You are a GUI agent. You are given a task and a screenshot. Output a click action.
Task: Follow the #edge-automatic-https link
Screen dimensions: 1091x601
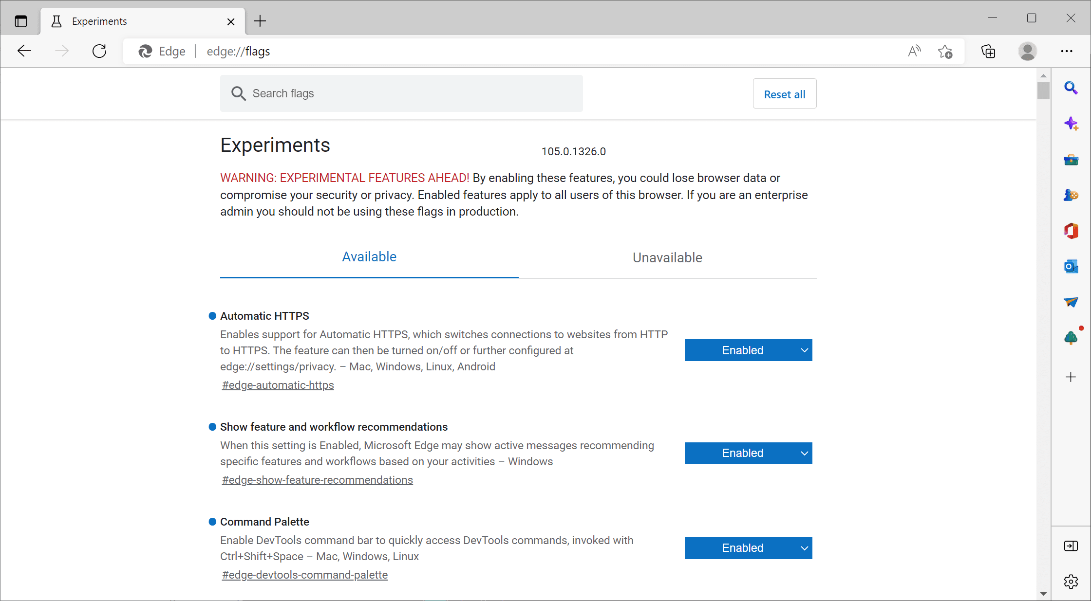coord(278,385)
